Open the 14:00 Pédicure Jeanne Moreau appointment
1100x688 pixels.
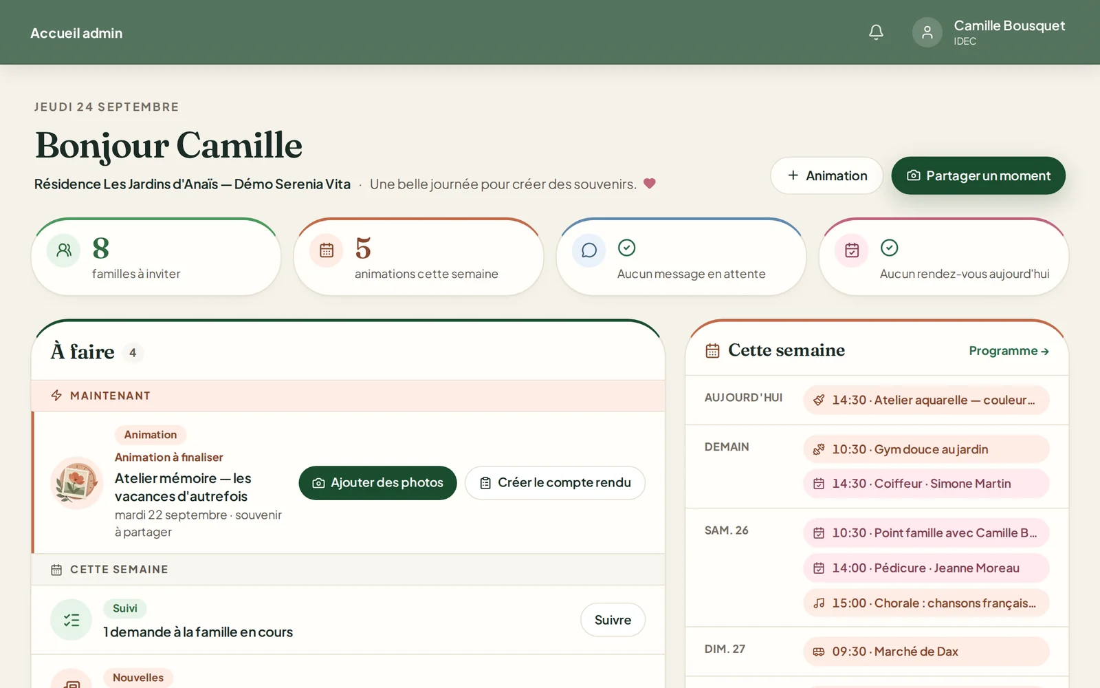(x=926, y=568)
